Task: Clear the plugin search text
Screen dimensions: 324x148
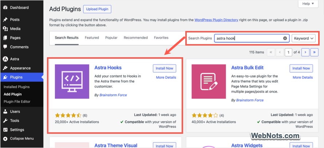Action: [285, 38]
